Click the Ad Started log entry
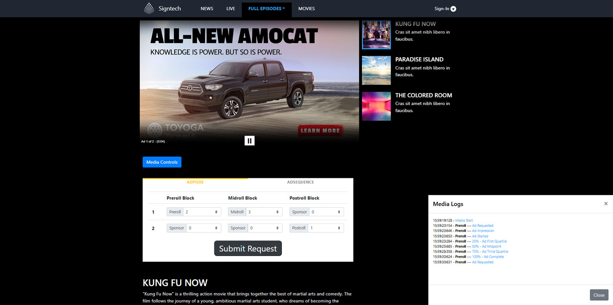 coord(480,236)
